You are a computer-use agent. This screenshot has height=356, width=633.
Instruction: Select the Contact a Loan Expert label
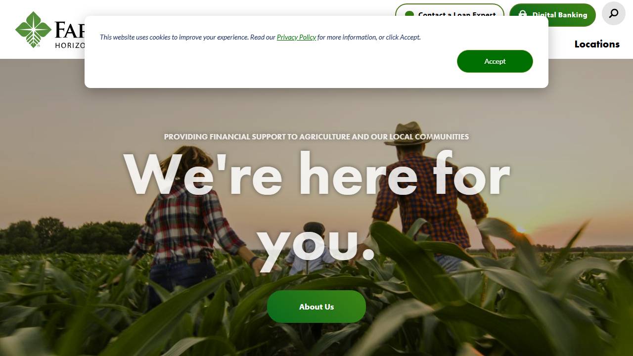(457, 14)
